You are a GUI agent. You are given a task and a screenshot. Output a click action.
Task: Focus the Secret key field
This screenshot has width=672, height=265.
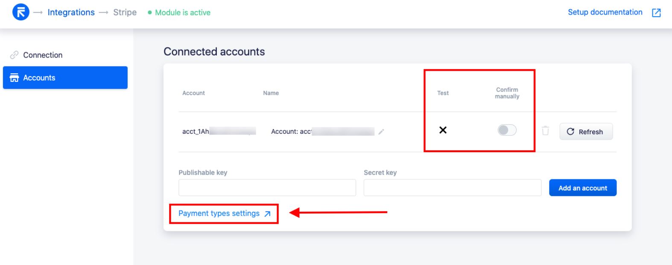pos(453,187)
